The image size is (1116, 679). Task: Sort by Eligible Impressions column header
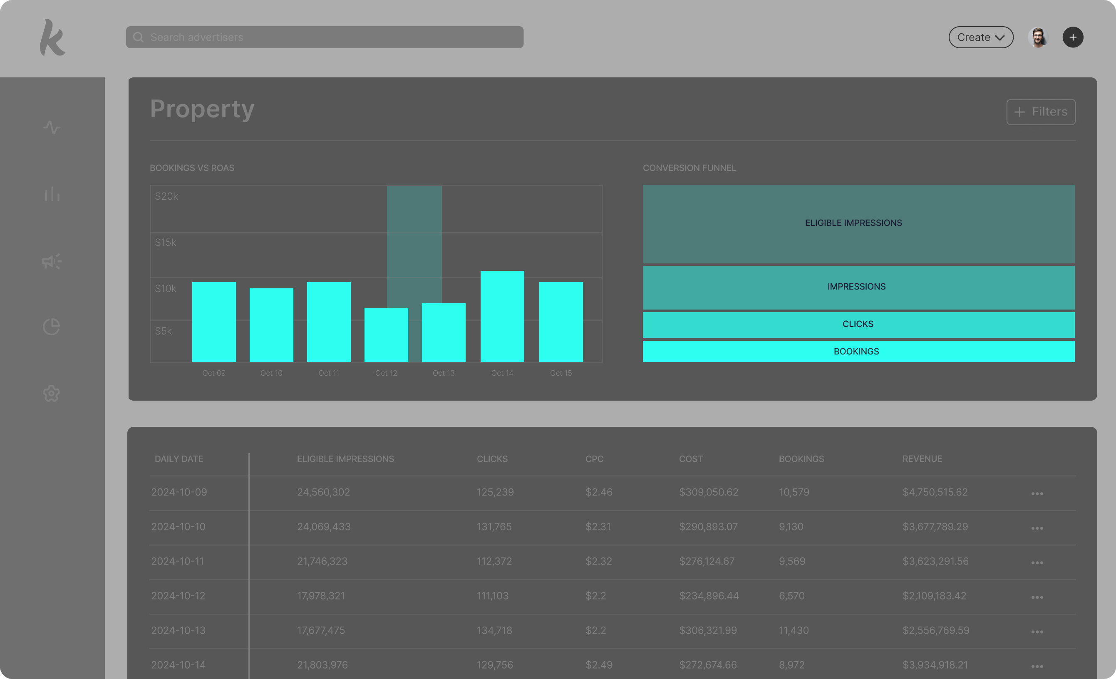(x=345, y=459)
